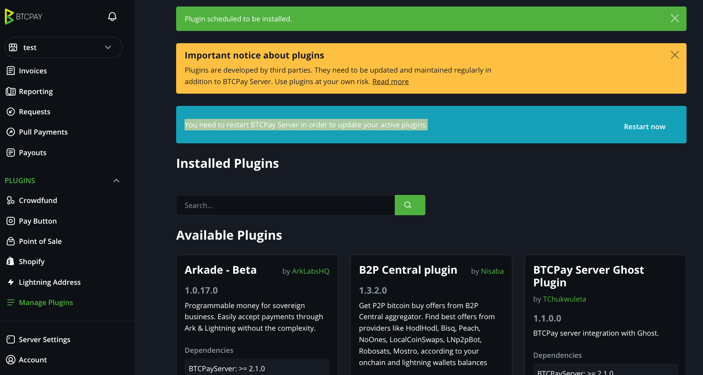This screenshot has height=375, width=703.
Task: Click the green search magnifier button
Action: [410, 205]
